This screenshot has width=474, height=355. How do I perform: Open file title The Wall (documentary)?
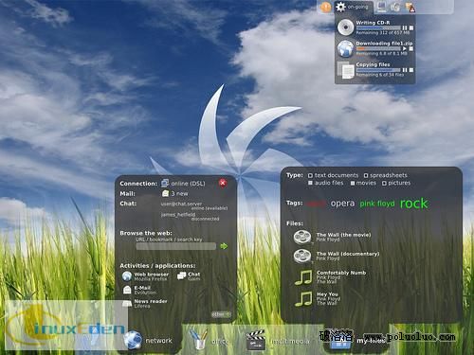348,254
